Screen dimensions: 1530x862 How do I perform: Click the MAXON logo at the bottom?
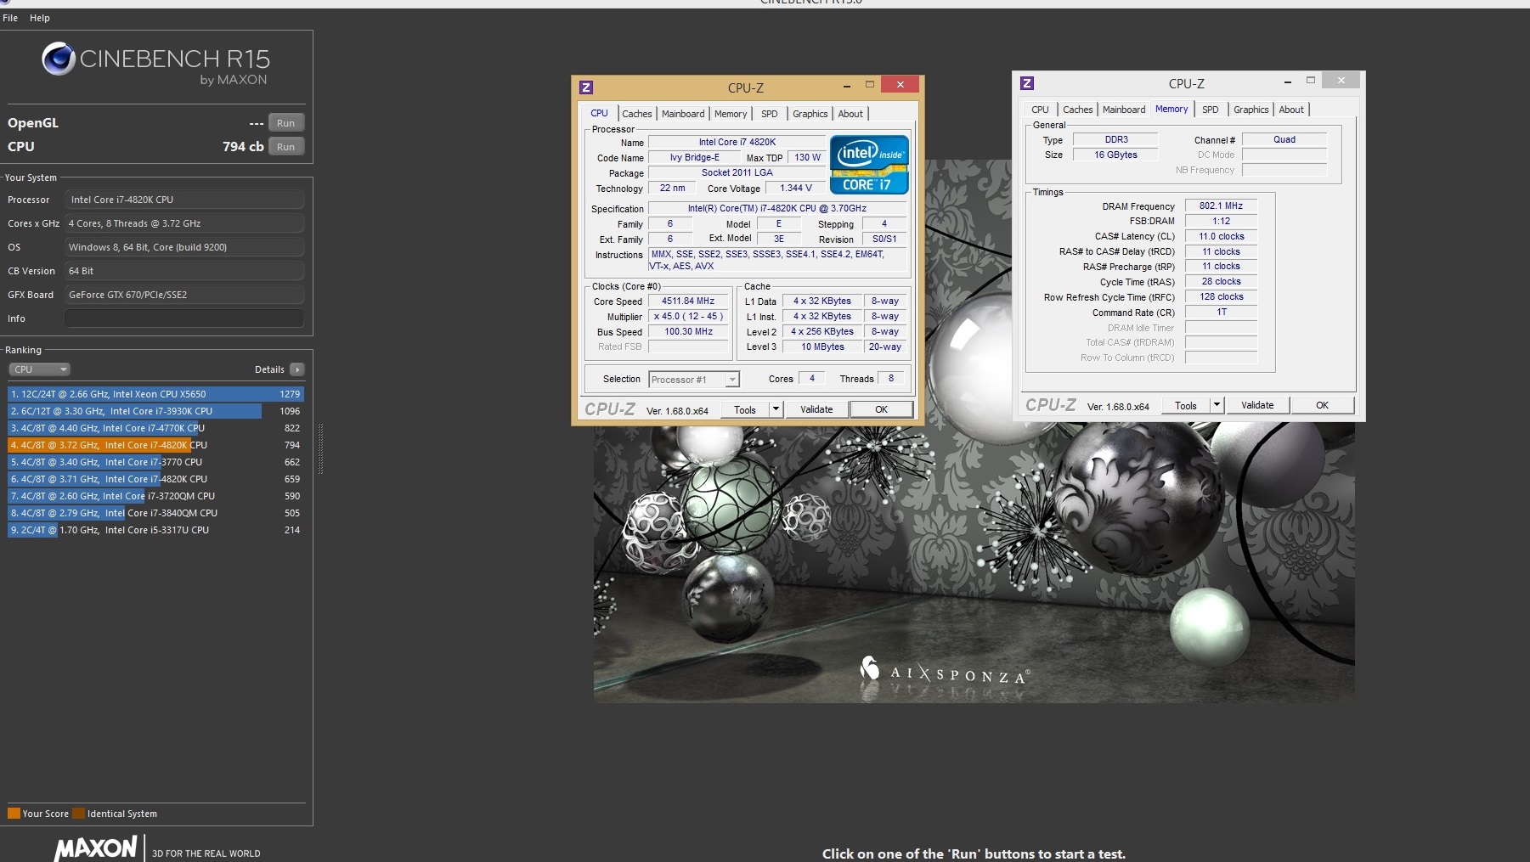point(95,848)
